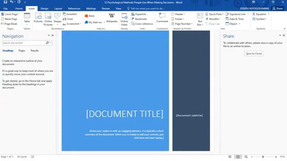Insert a Chart
Screen dimensions: 287x161
click(x=68, y=19)
